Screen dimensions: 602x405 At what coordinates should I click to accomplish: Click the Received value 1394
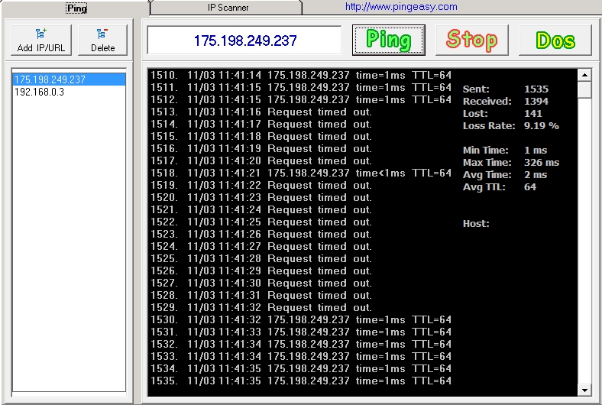(536, 102)
